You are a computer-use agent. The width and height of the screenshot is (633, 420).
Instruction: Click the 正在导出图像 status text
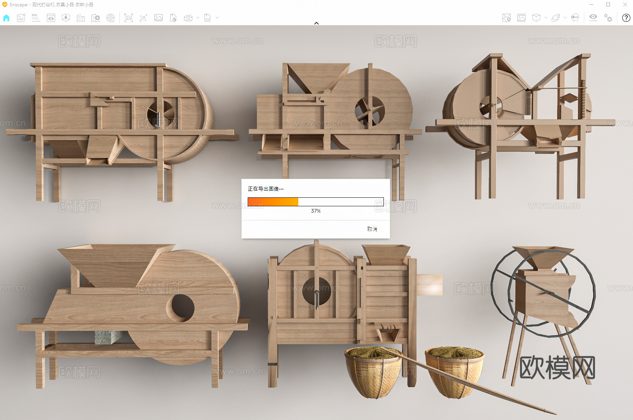pyautogui.click(x=266, y=189)
